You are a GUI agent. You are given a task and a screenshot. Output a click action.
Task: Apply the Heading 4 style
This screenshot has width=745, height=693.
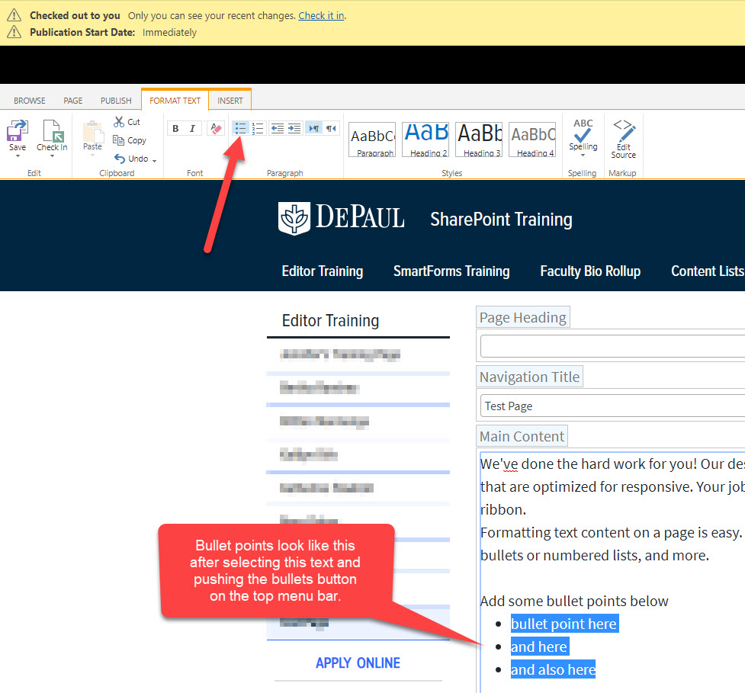pos(532,140)
